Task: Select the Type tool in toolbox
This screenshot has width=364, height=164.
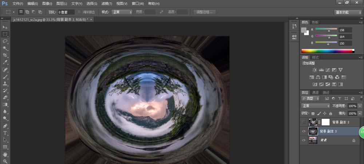Action: pyautogui.click(x=5, y=133)
